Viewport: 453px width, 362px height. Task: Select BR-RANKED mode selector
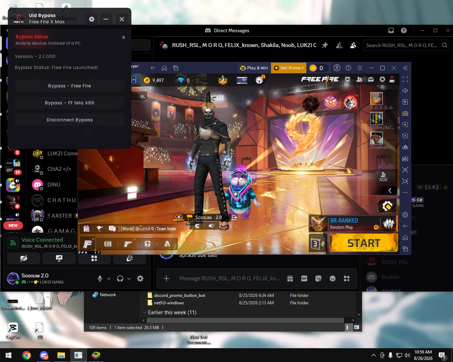click(x=353, y=223)
